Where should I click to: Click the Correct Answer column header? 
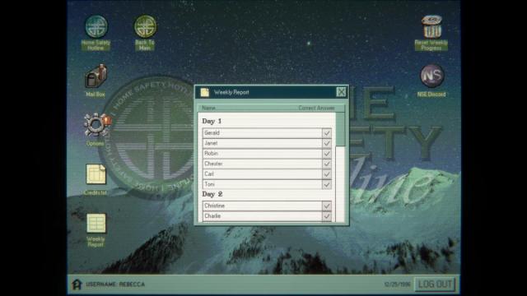[x=316, y=108]
